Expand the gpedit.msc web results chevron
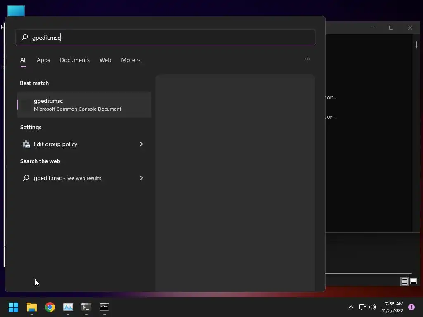The height and width of the screenshot is (317, 423). point(141,178)
